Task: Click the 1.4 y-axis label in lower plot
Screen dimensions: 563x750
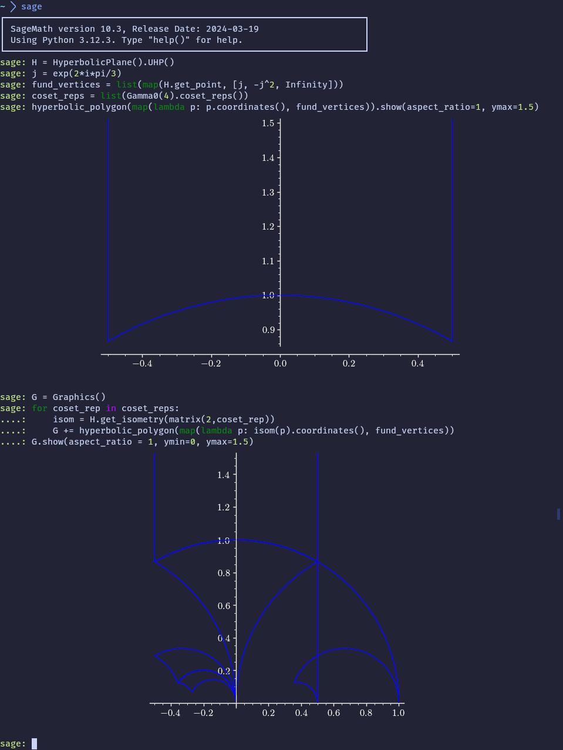Action: click(x=223, y=475)
